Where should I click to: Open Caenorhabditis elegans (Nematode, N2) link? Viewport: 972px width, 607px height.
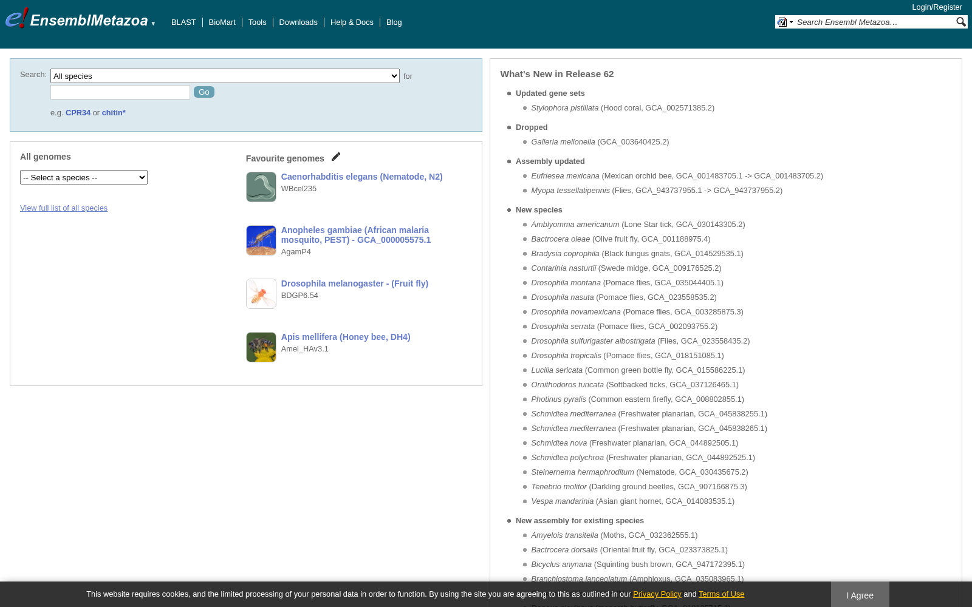[361, 177]
